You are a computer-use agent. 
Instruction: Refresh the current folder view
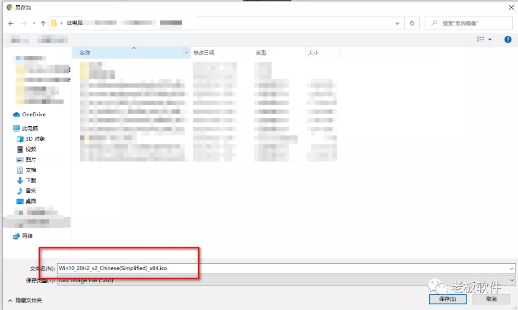click(x=412, y=22)
